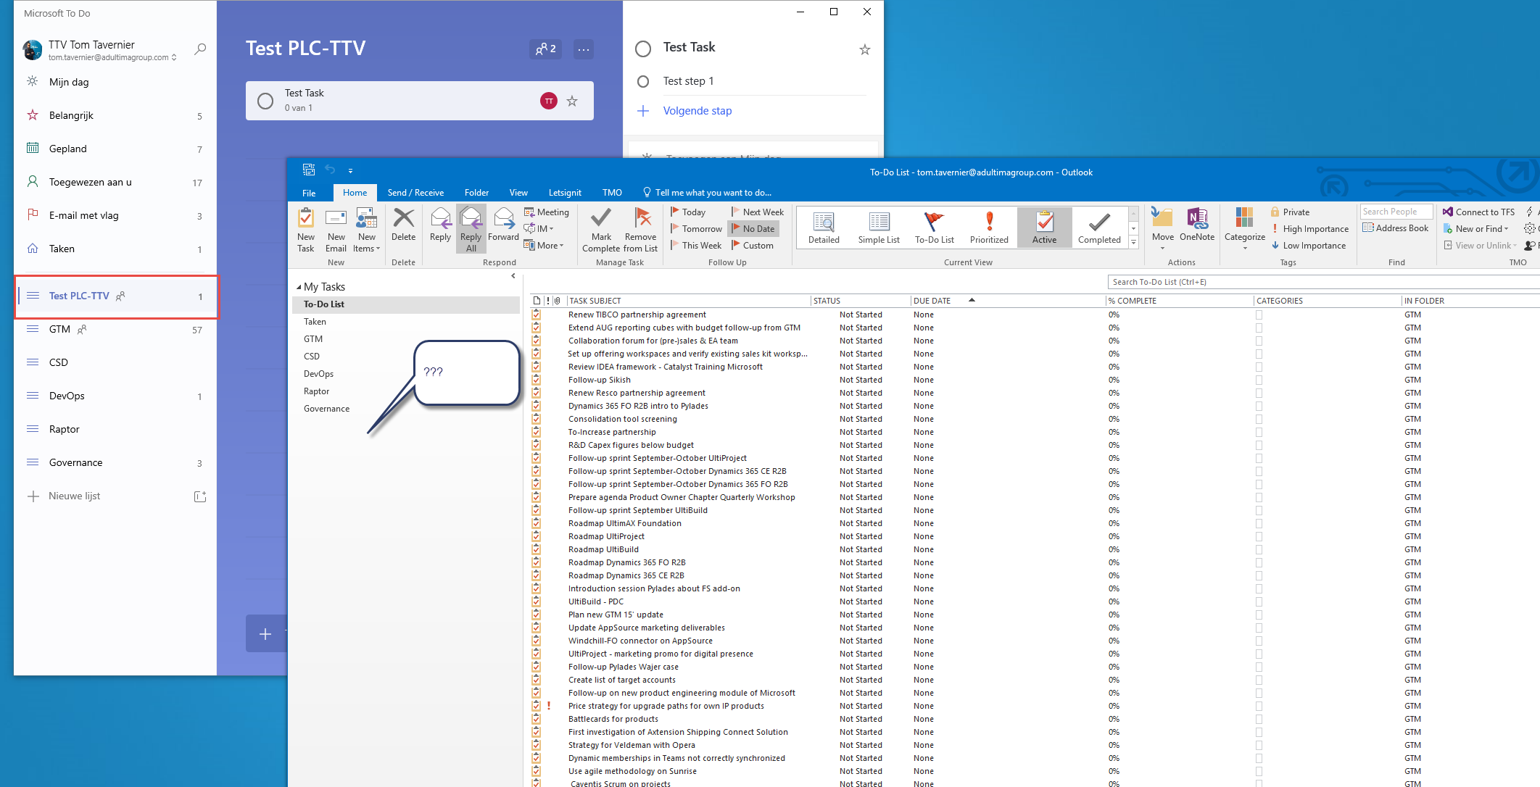Click Search To-Do List field
1540x787 pixels.
tap(1323, 282)
